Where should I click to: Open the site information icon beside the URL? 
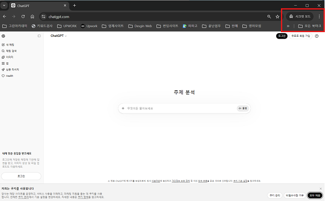pos(43,17)
